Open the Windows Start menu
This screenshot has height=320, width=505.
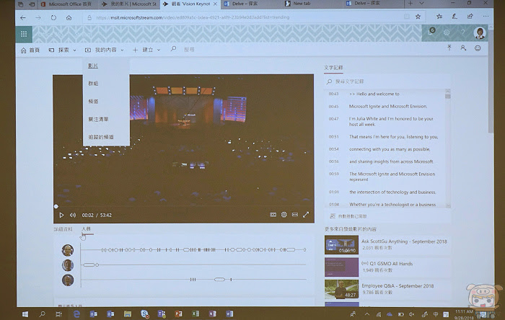click(x=25, y=314)
